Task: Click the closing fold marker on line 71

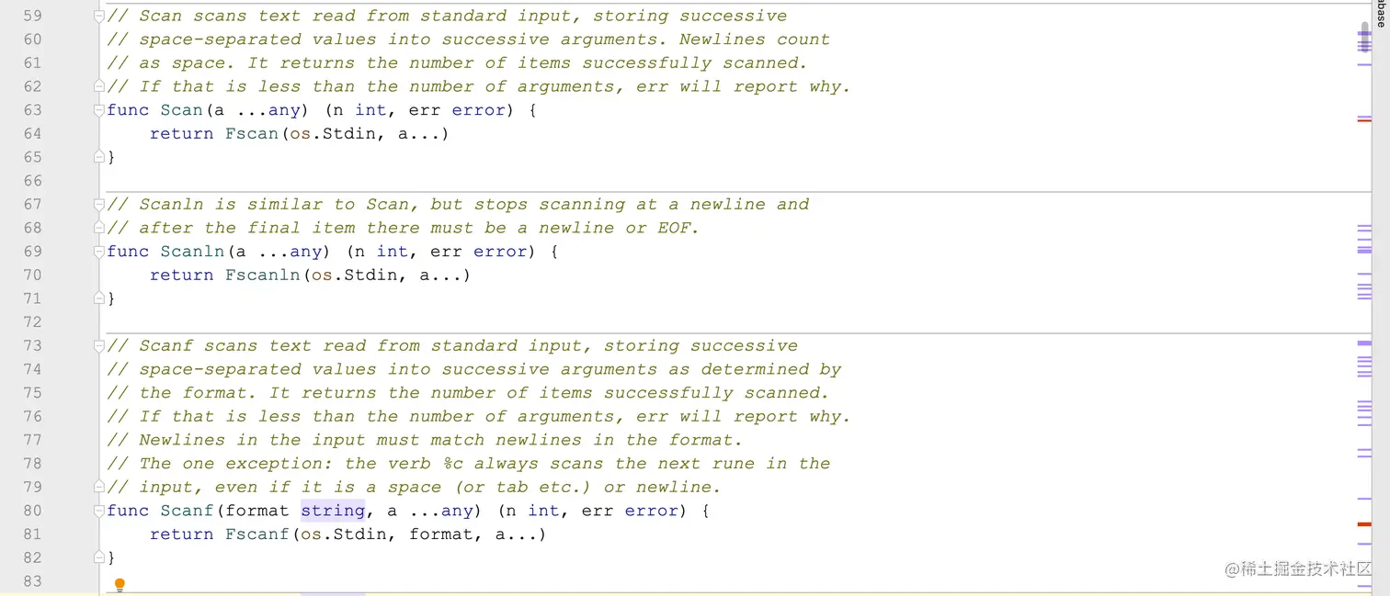Action: coord(99,298)
